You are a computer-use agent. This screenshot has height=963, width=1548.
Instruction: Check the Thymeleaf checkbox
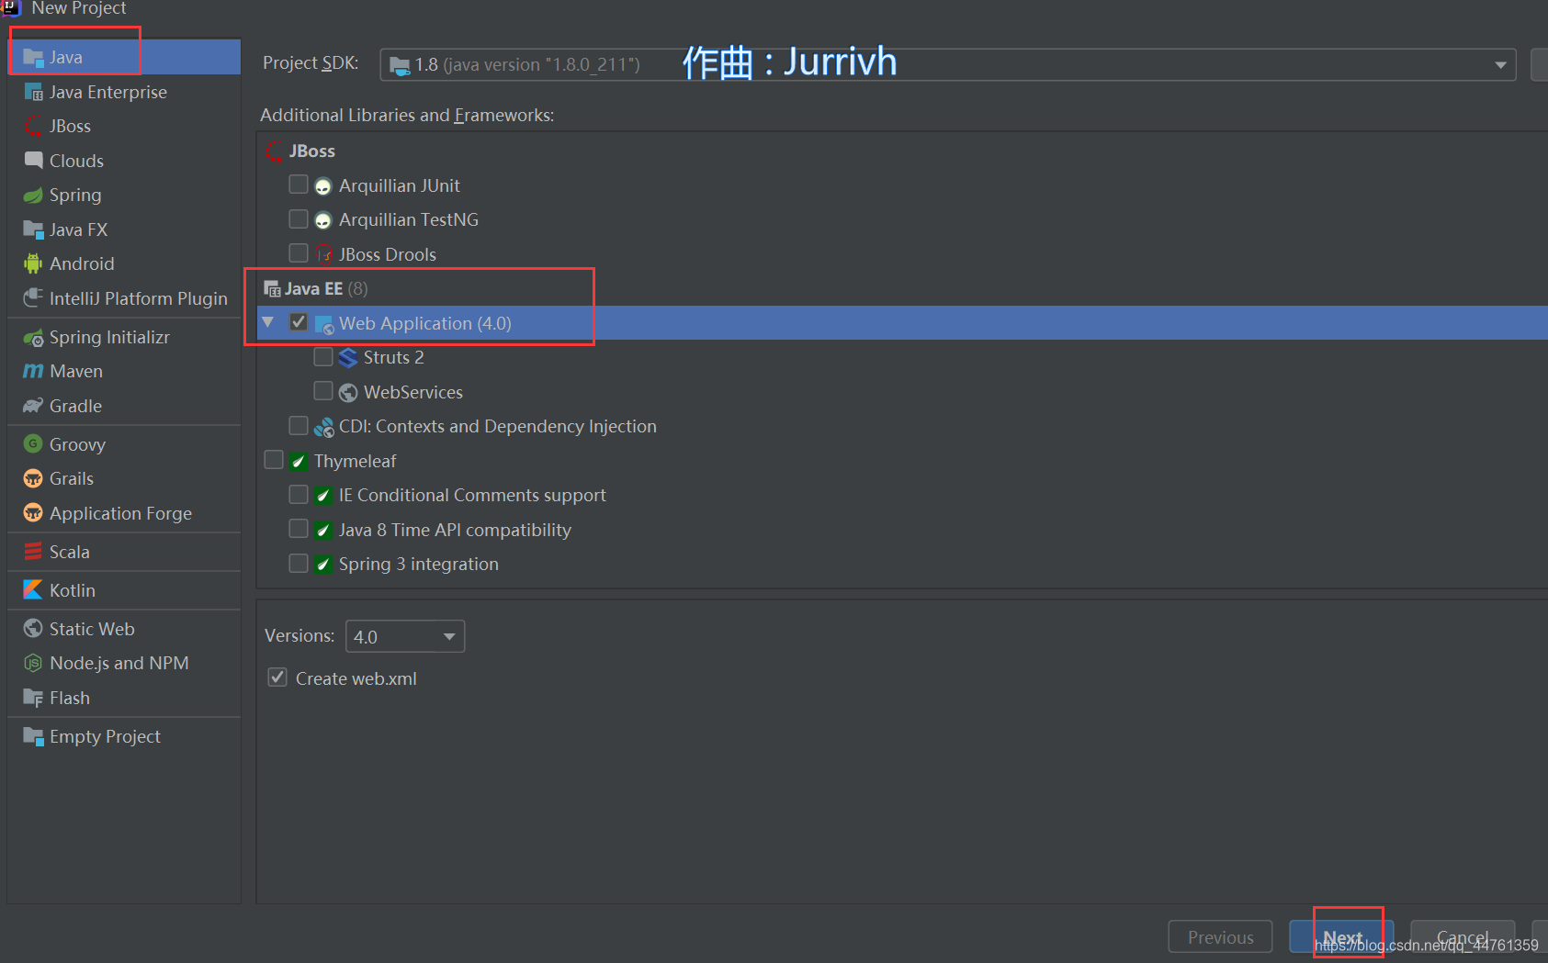[274, 459]
